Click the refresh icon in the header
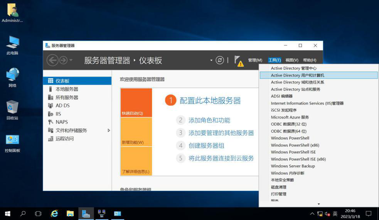The image size is (379, 220). tap(219, 60)
